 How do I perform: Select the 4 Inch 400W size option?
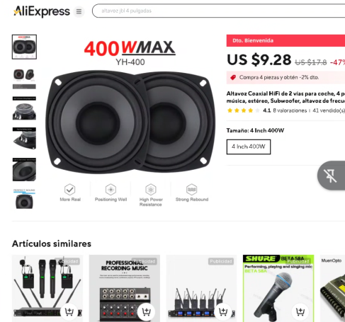pos(249,146)
